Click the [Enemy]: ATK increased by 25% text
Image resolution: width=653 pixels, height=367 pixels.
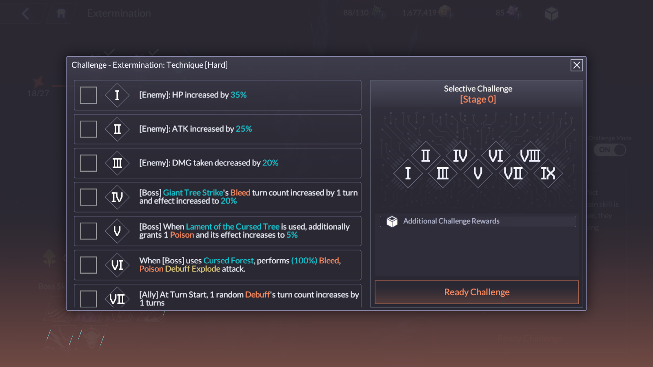195,129
